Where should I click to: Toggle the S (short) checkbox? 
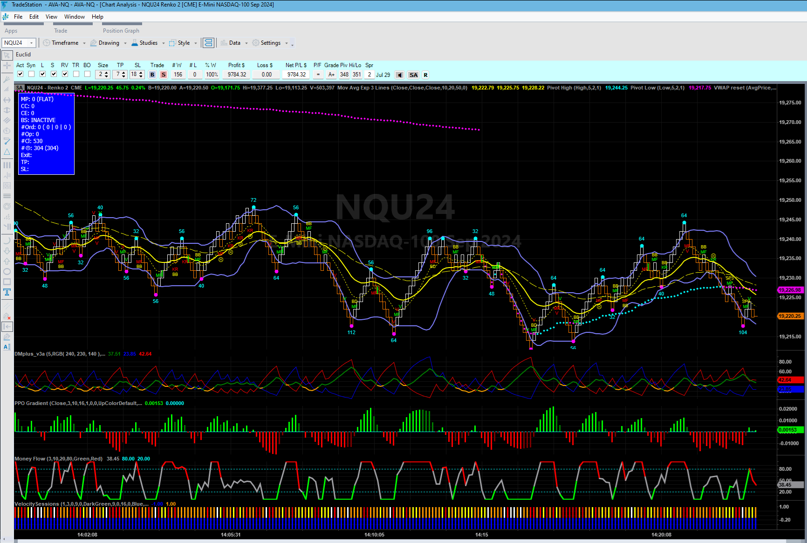(x=54, y=74)
